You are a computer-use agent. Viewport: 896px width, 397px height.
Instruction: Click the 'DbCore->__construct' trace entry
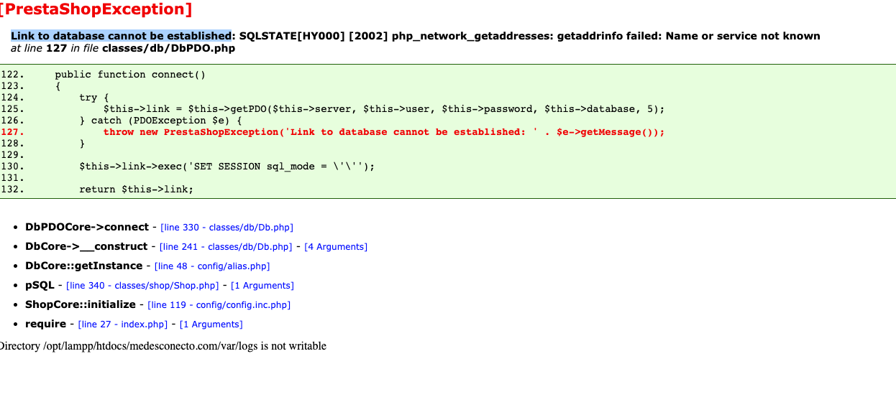coord(86,246)
